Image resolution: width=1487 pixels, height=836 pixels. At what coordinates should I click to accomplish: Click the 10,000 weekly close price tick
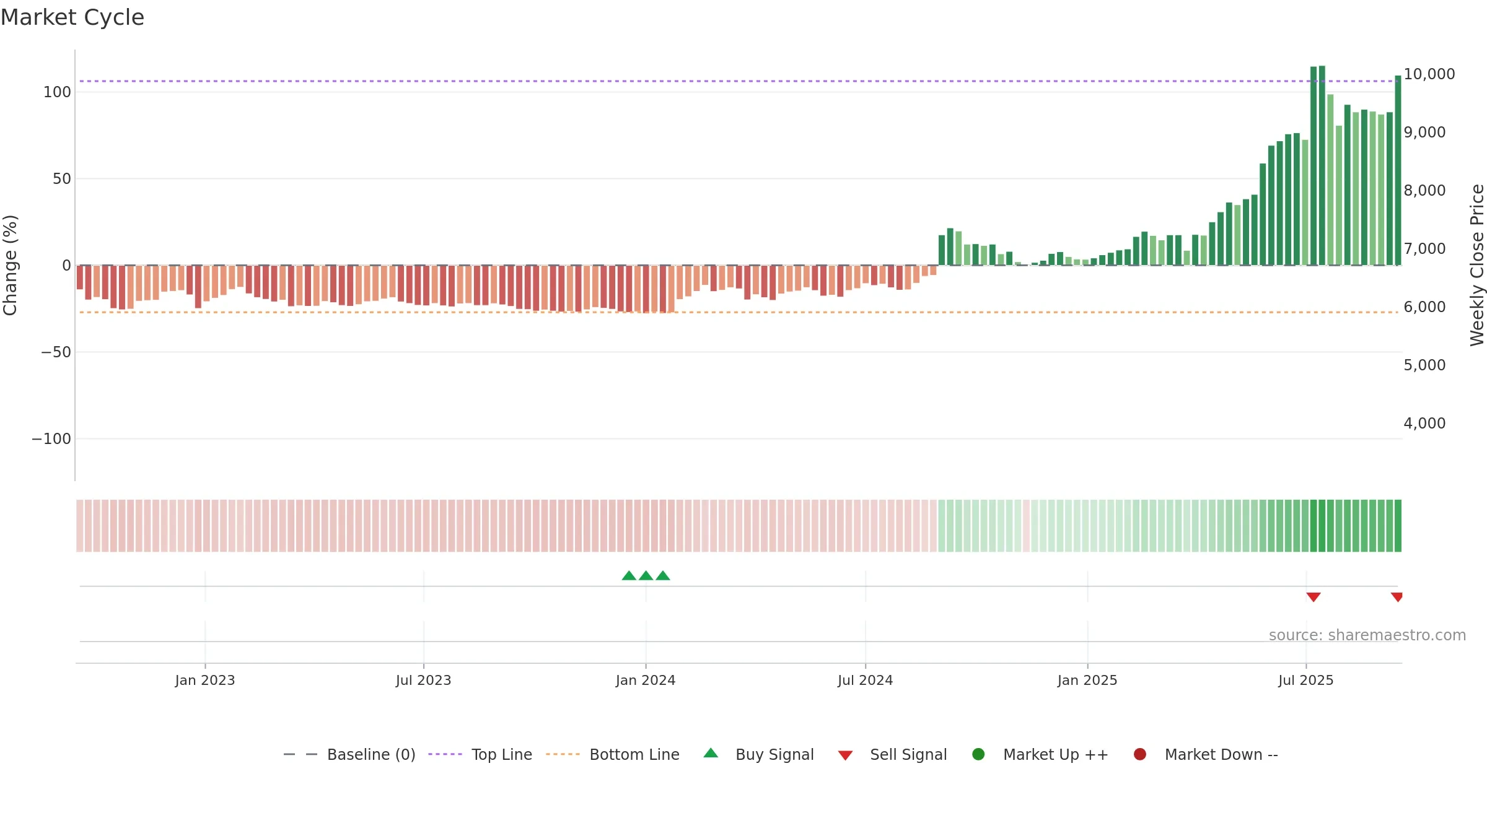1429,74
